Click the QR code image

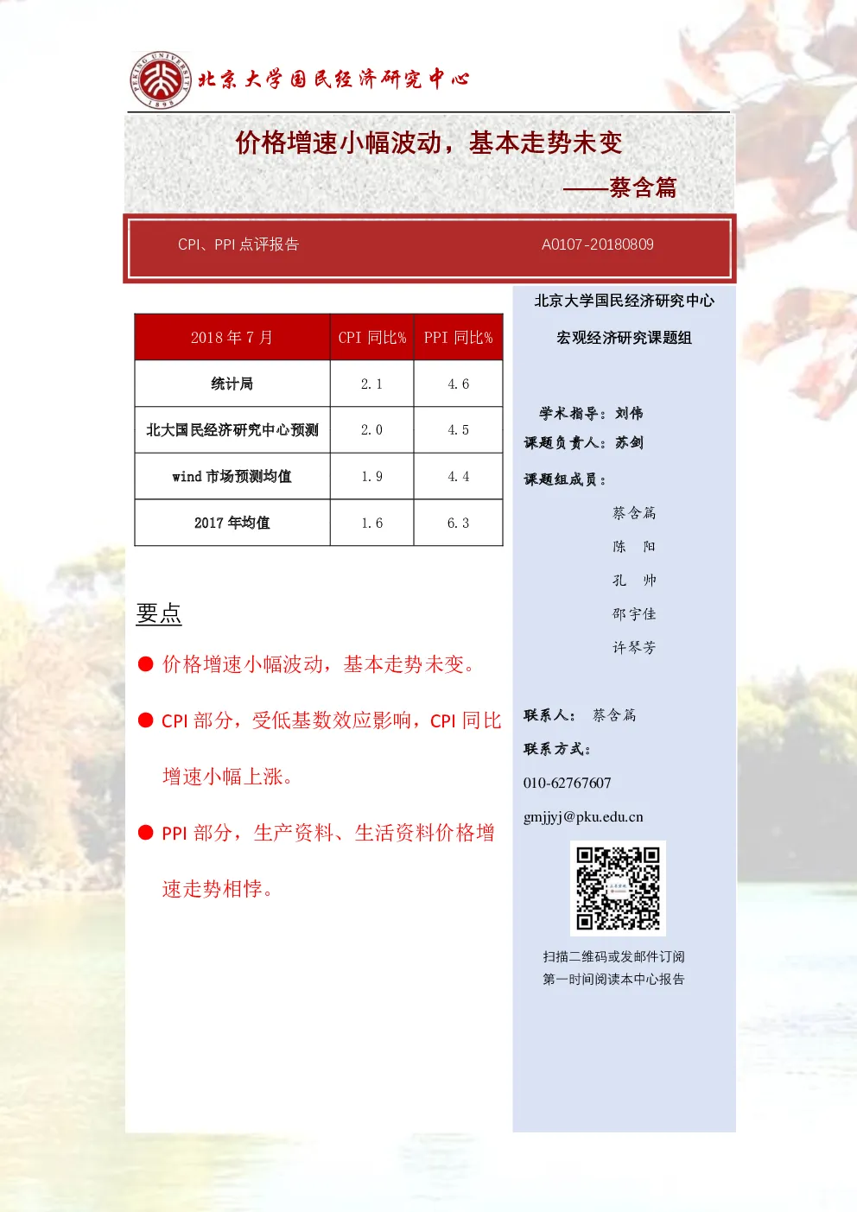(618, 888)
